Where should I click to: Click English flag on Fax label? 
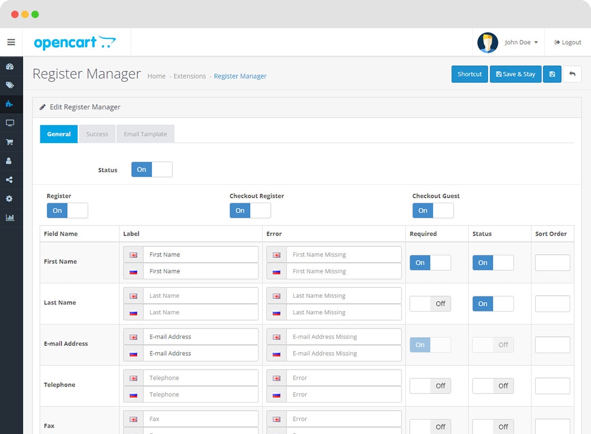pos(134,419)
